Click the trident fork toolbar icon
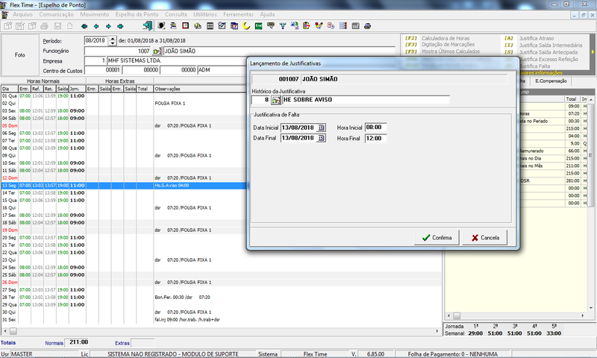This screenshot has width=597, height=358. (x=283, y=26)
